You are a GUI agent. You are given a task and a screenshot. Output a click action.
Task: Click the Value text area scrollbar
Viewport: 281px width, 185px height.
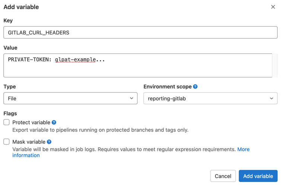coord(275,65)
